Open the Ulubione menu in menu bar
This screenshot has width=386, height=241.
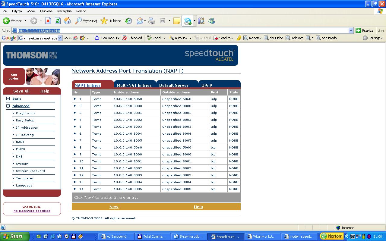point(46,11)
